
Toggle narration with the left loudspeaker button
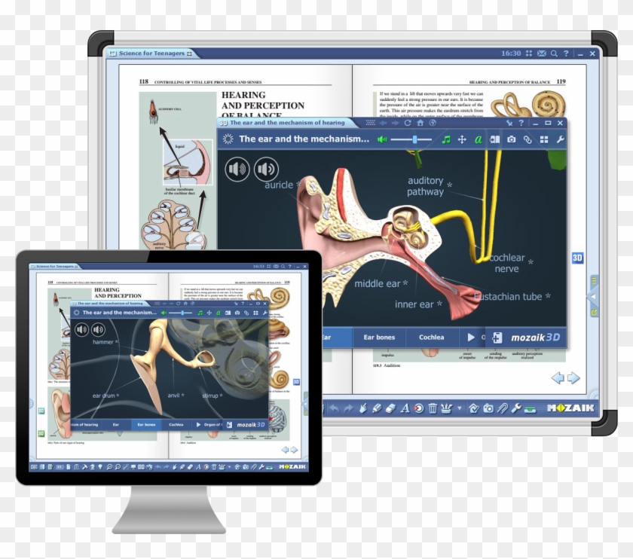(x=238, y=168)
